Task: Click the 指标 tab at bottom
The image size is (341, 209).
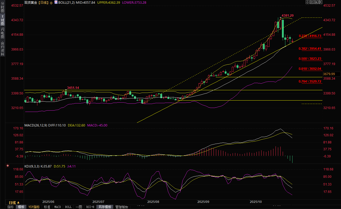Action: (11, 207)
